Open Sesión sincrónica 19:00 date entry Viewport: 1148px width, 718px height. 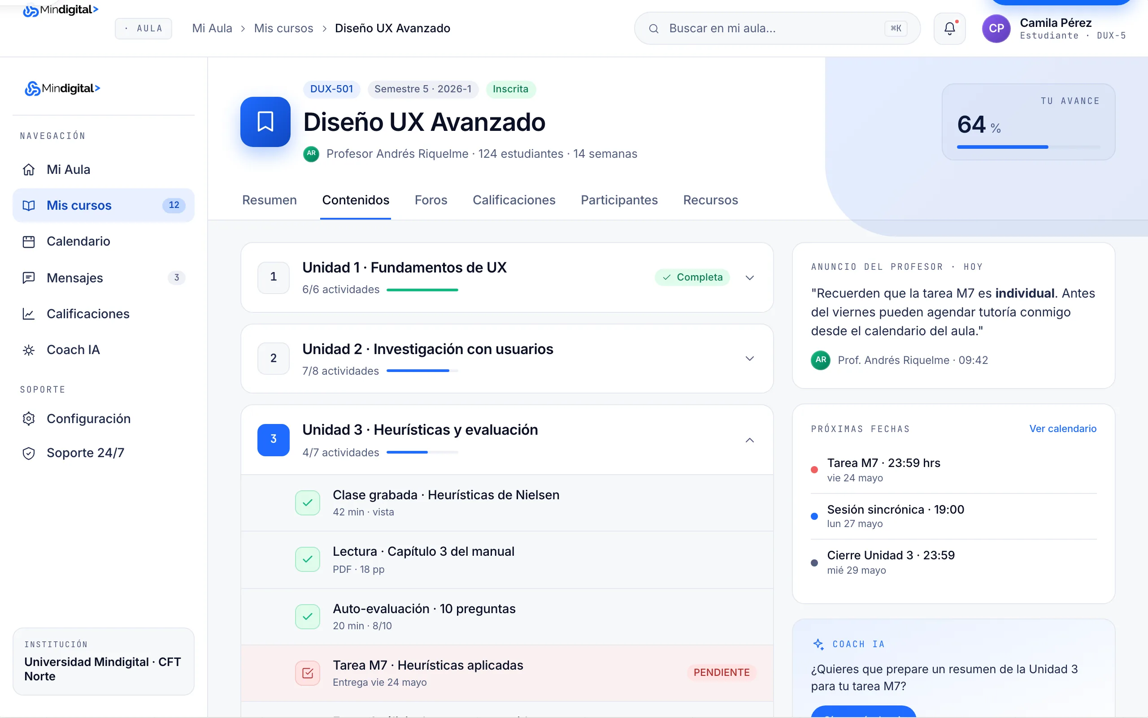953,516
